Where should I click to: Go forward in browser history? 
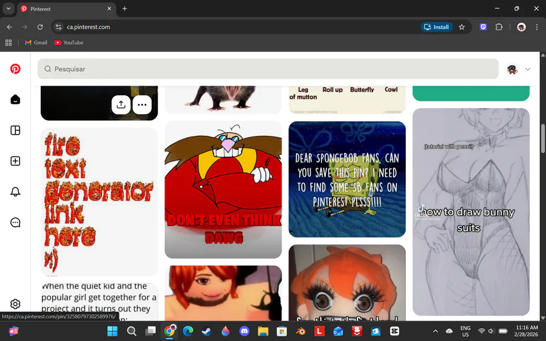[24, 27]
